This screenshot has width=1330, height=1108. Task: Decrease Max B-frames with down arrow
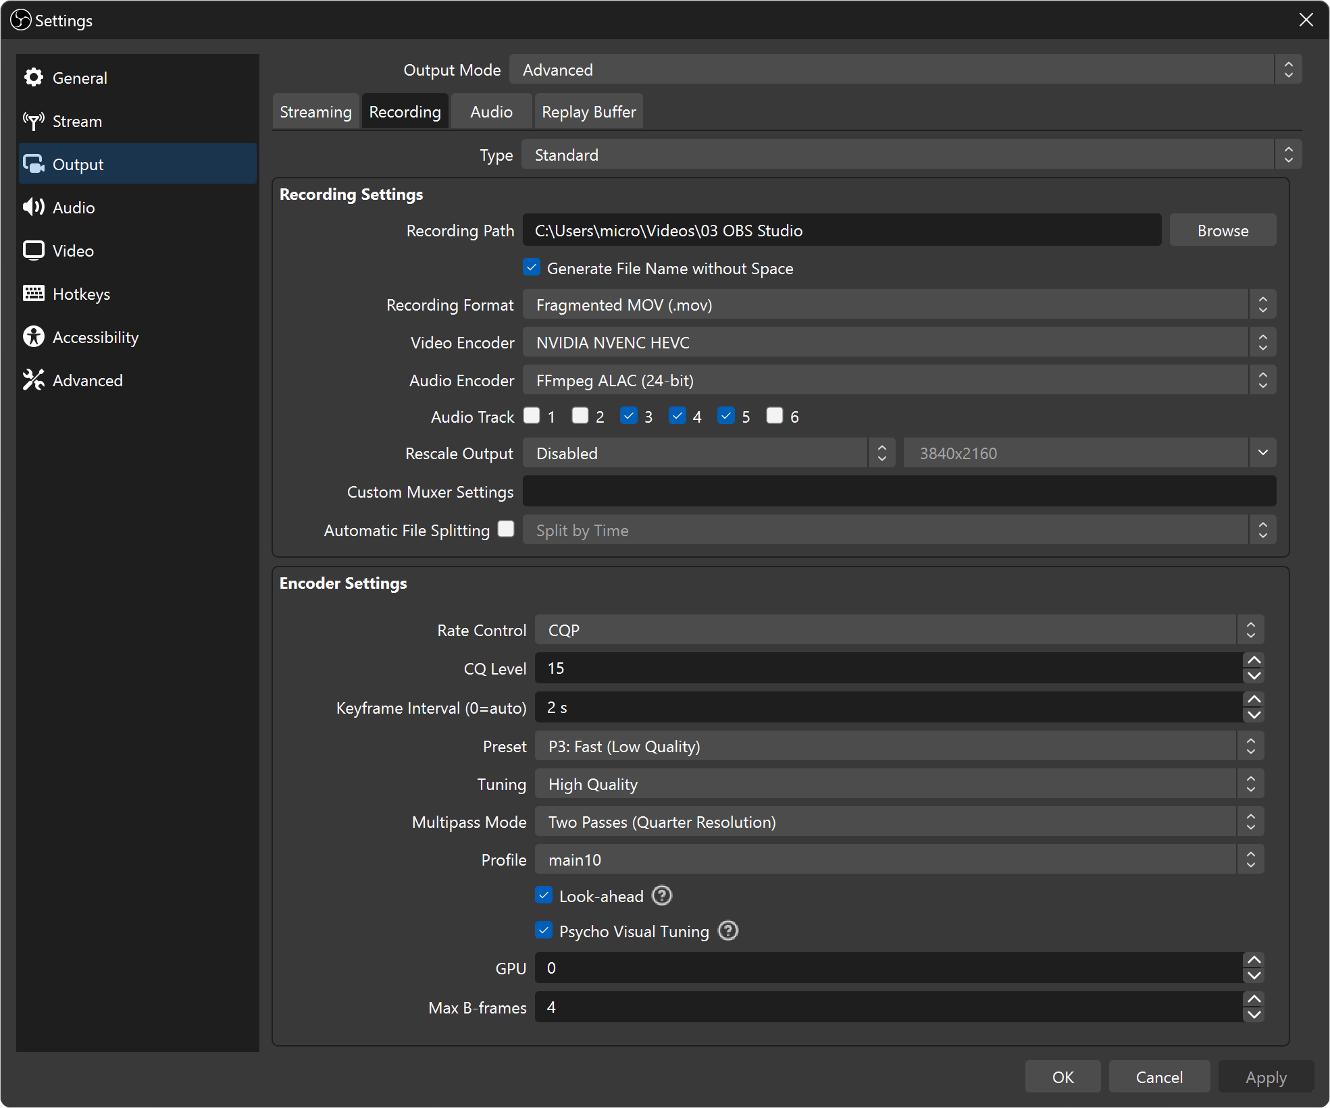click(1254, 1015)
